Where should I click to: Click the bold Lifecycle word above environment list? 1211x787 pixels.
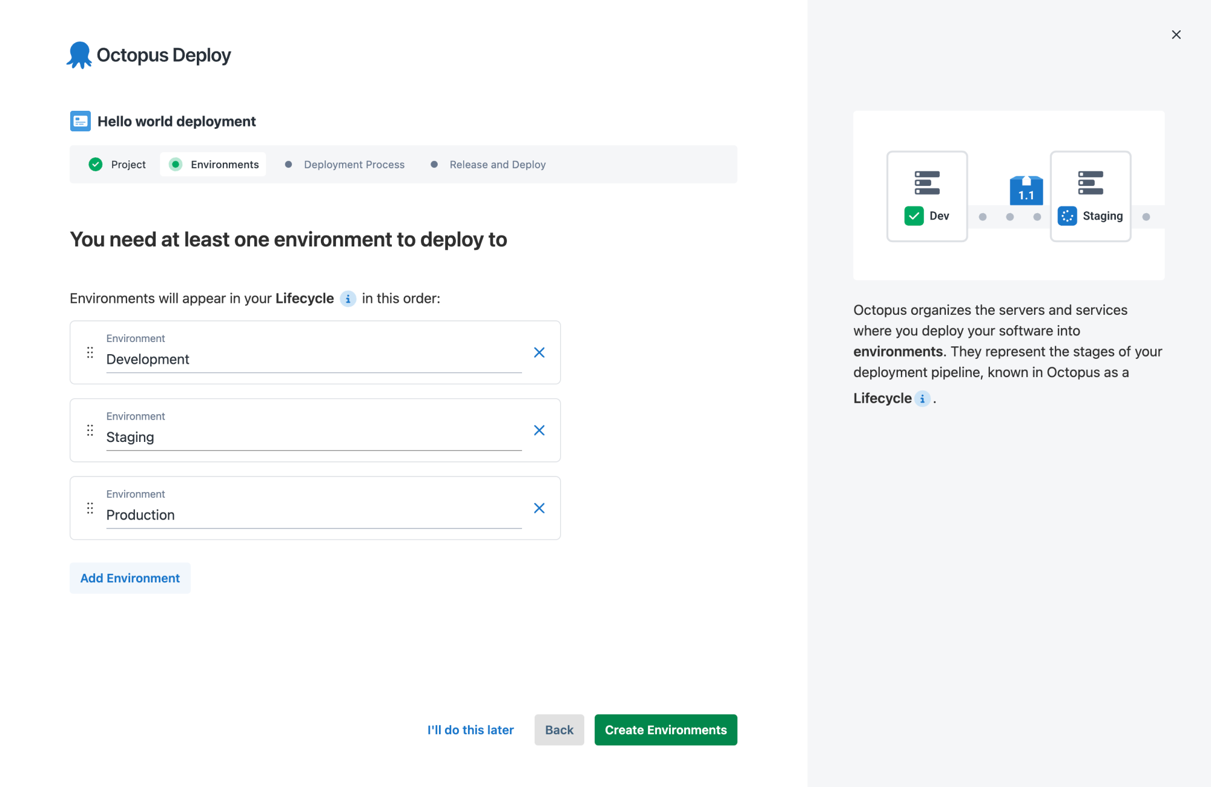[x=305, y=298]
